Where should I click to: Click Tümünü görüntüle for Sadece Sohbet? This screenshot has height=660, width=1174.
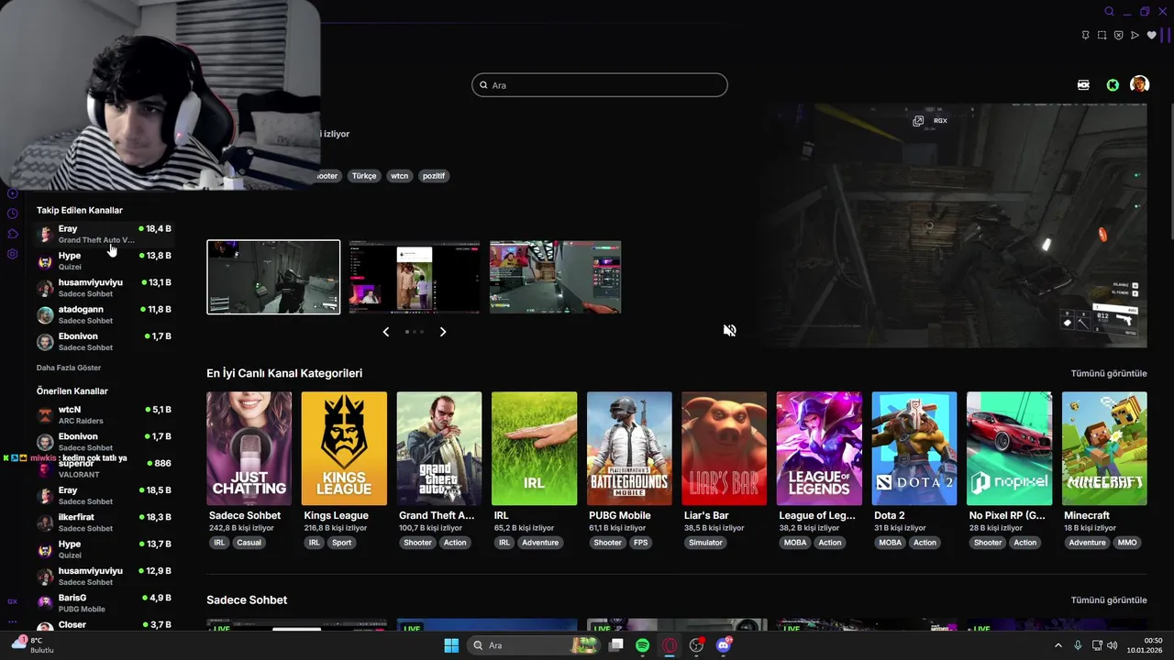1109,600
